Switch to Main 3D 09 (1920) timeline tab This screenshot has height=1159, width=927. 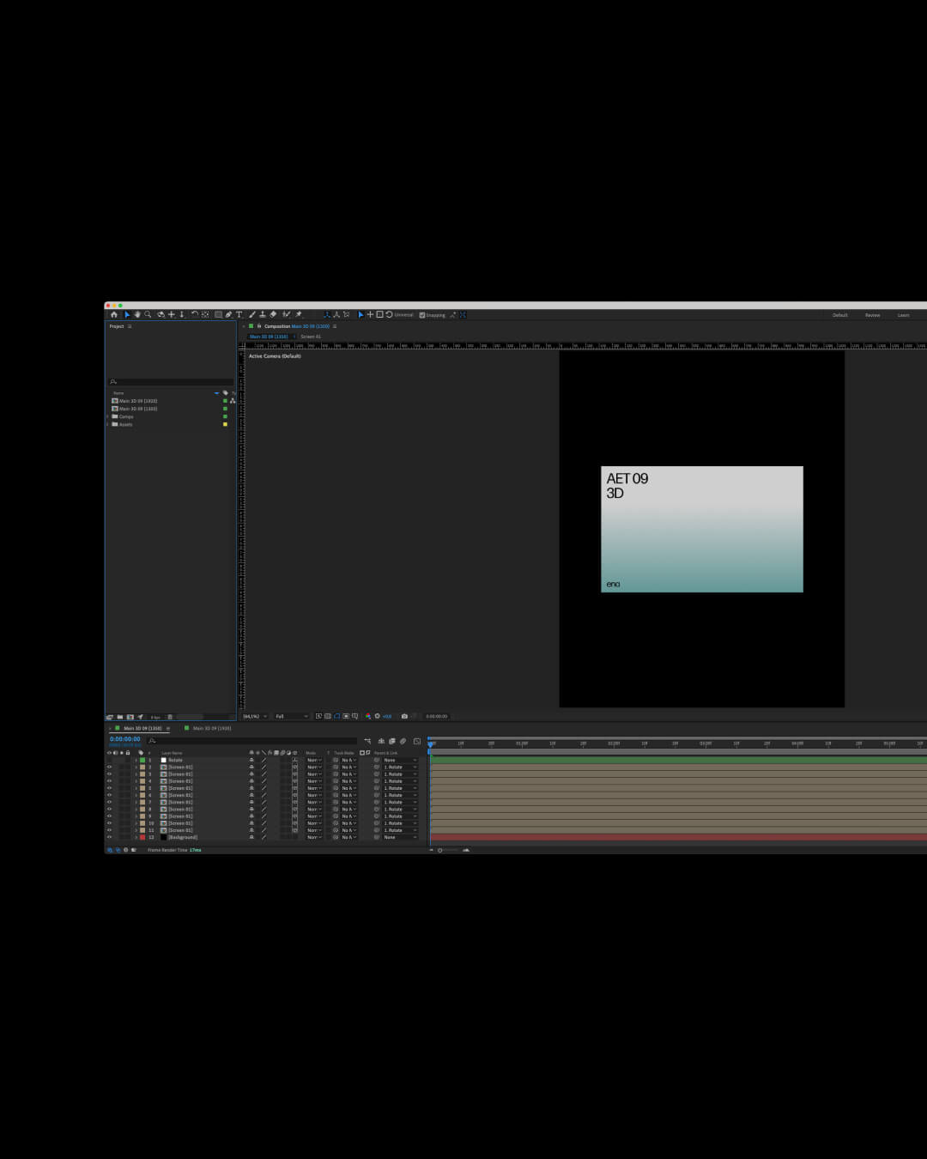point(211,728)
